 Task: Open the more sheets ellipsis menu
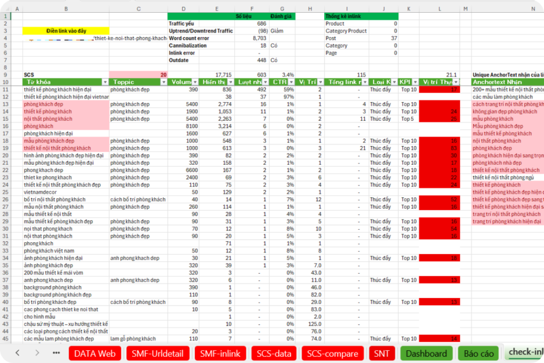[x=56, y=353]
